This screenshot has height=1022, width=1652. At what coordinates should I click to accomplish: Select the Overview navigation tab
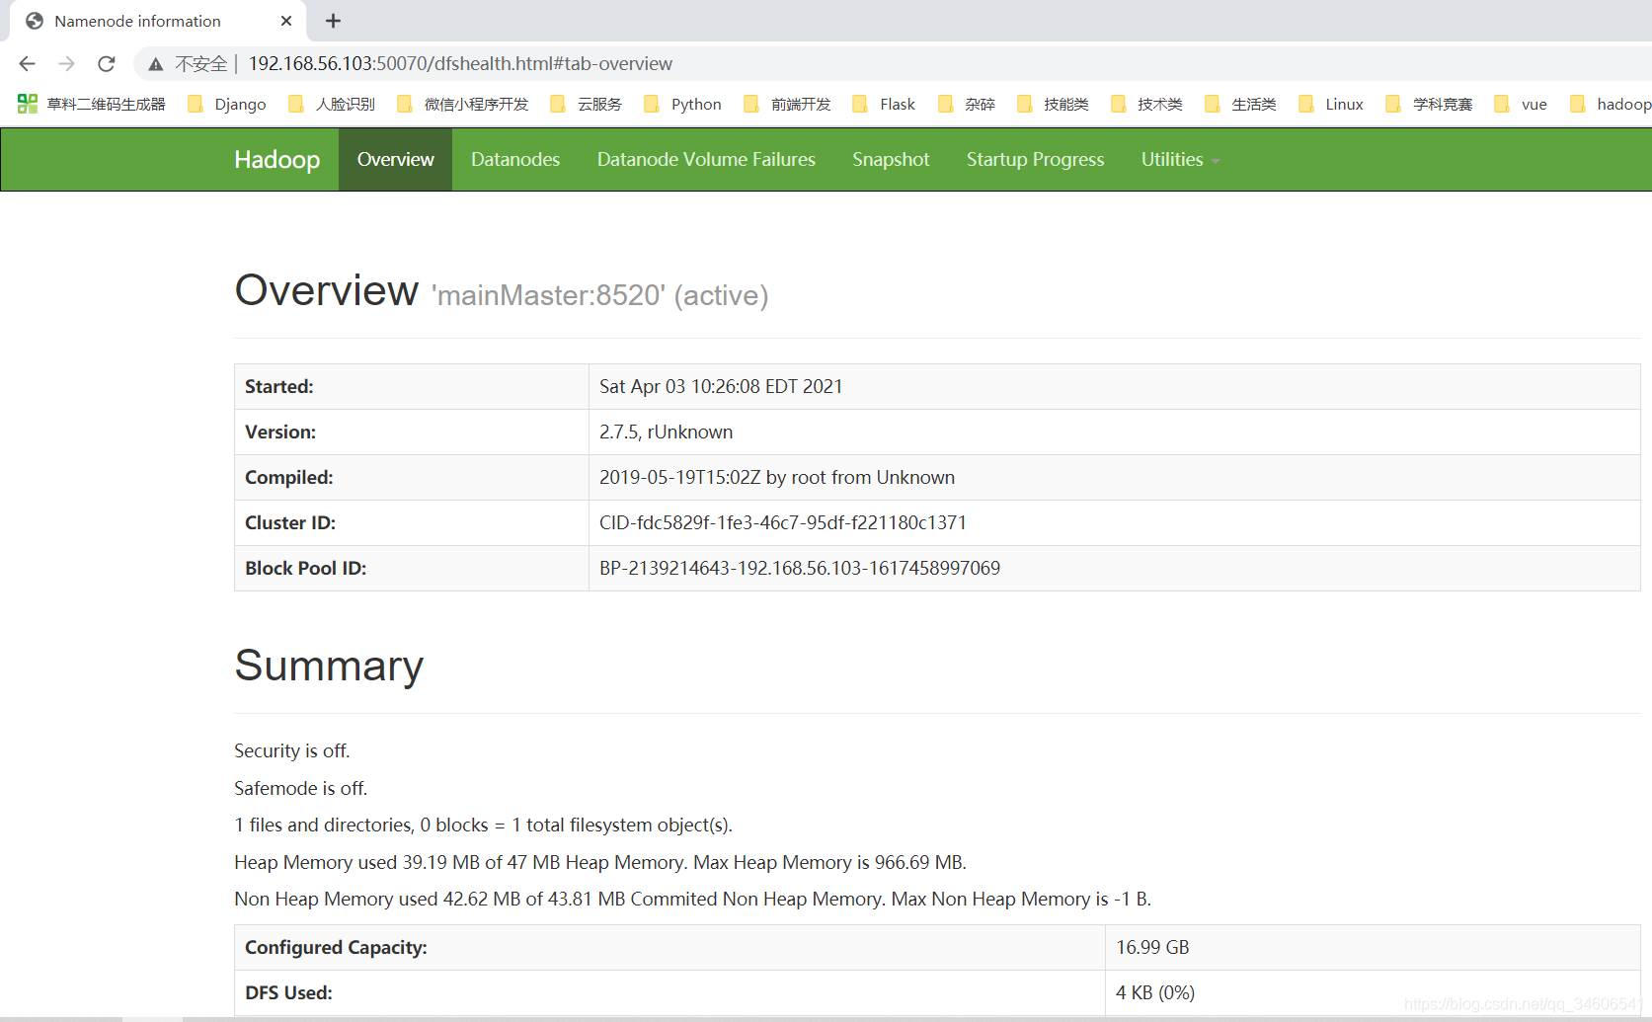click(x=395, y=159)
